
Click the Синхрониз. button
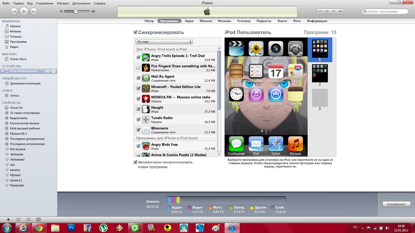click(x=396, y=204)
